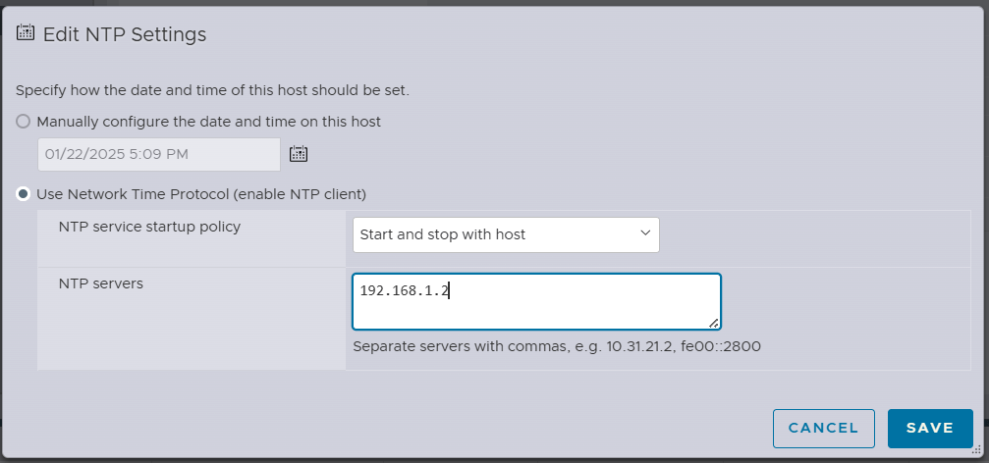This screenshot has width=989, height=463.
Task: Click the NTP servers text area resize grip
Action: [714, 323]
